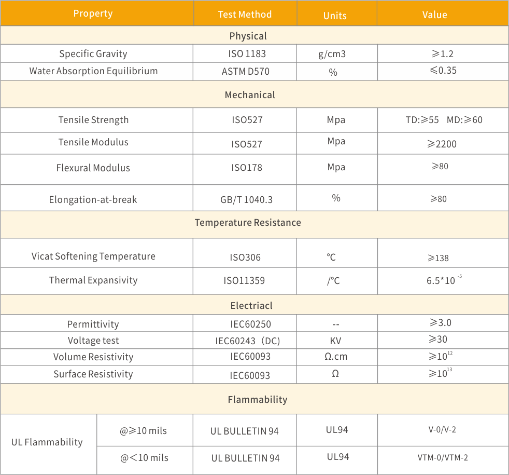
Task: Click the Temperature Resistance section heading
Action: click(248, 222)
